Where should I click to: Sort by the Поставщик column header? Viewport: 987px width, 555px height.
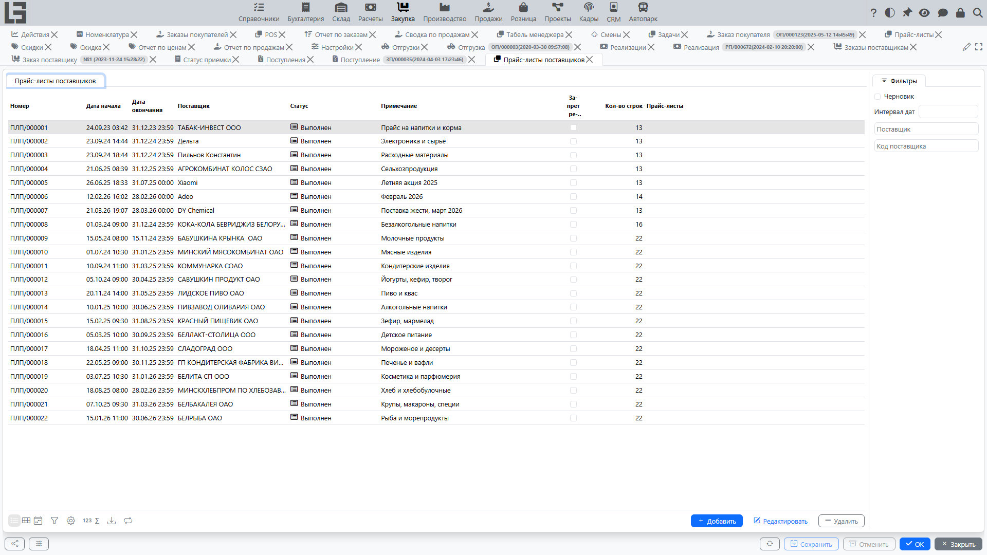click(x=194, y=106)
